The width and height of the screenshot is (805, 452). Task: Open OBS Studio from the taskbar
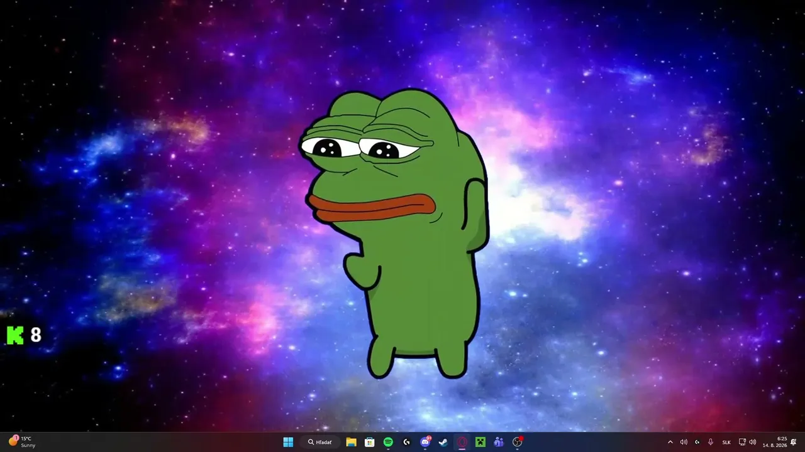[x=518, y=442]
